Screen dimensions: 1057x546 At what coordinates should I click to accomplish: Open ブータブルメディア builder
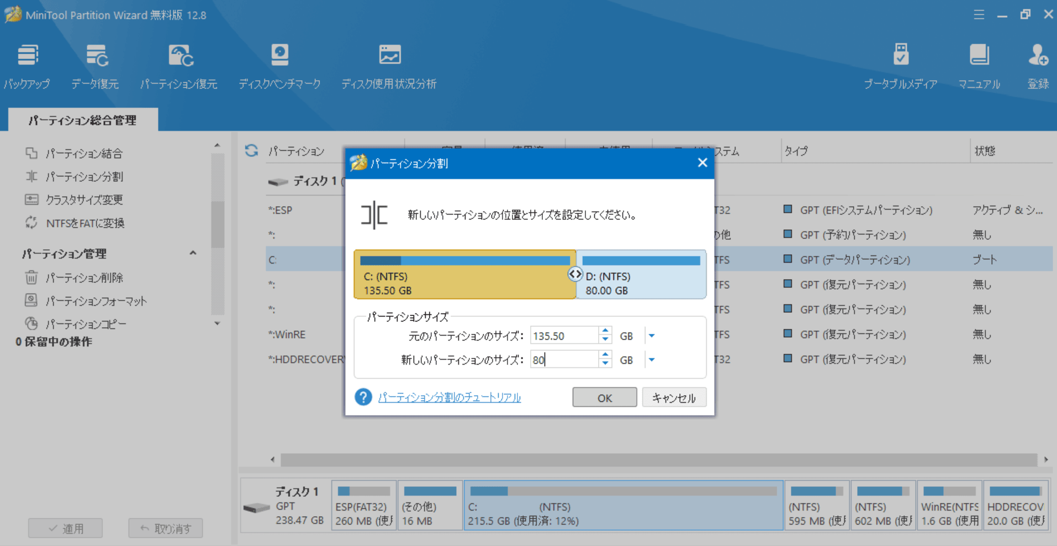[x=900, y=67]
